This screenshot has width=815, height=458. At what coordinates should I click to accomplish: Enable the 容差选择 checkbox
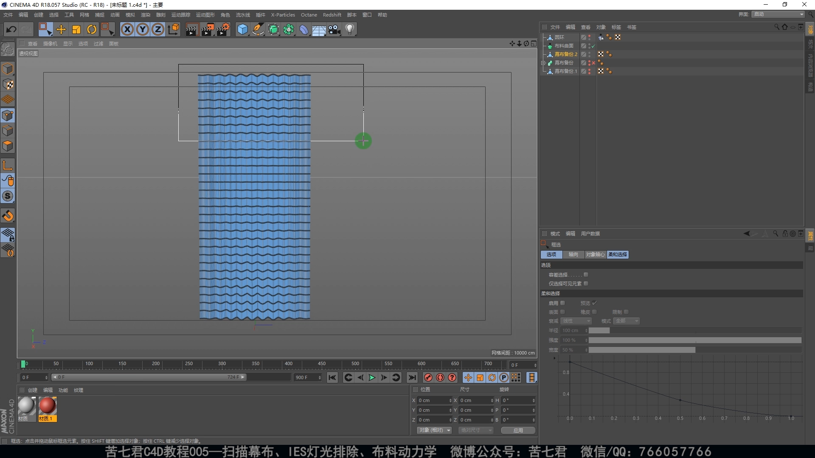click(x=586, y=275)
